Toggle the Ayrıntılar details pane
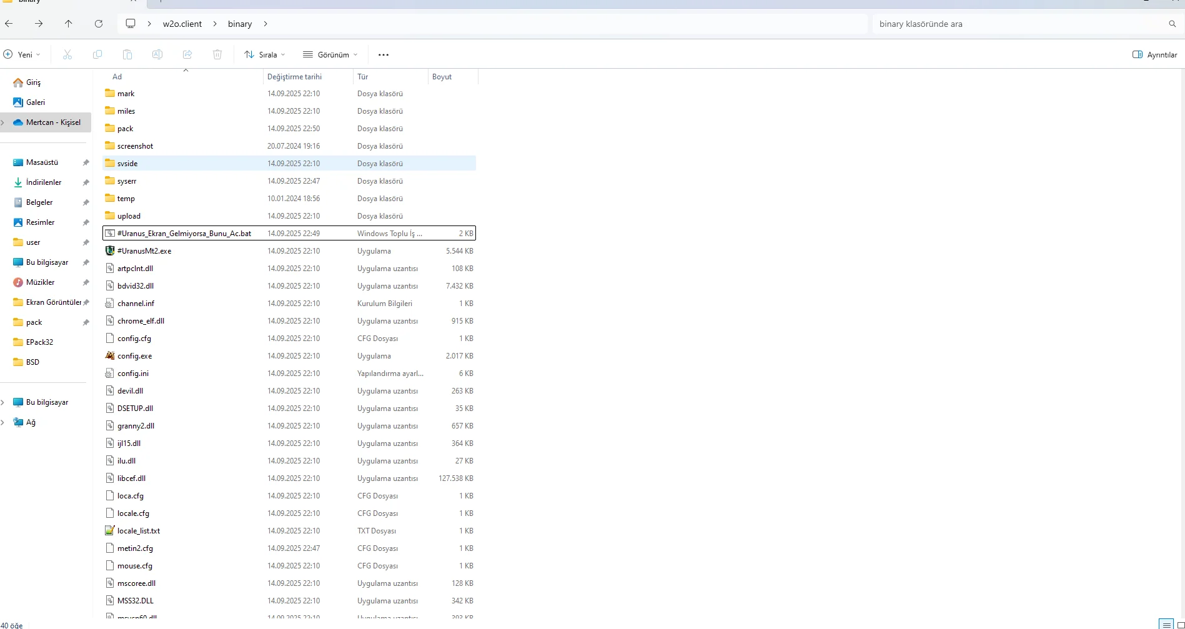This screenshot has height=629, width=1185. click(x=1154, y=55)
